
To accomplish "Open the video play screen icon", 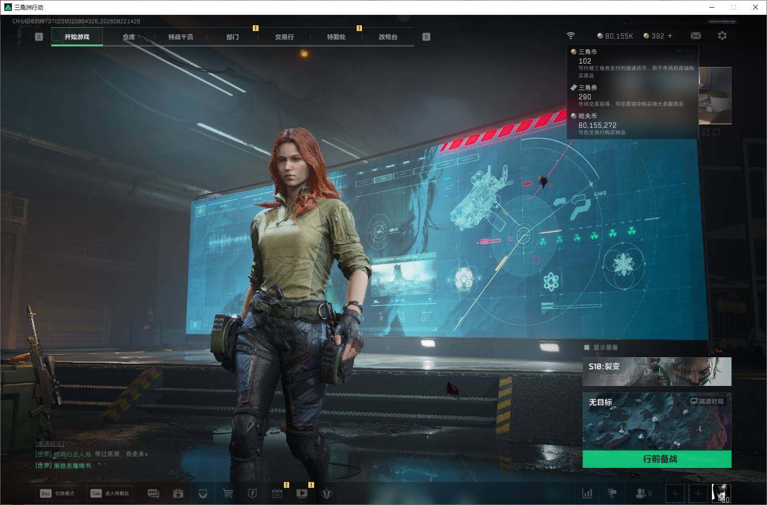I will (x=302, y=494).
